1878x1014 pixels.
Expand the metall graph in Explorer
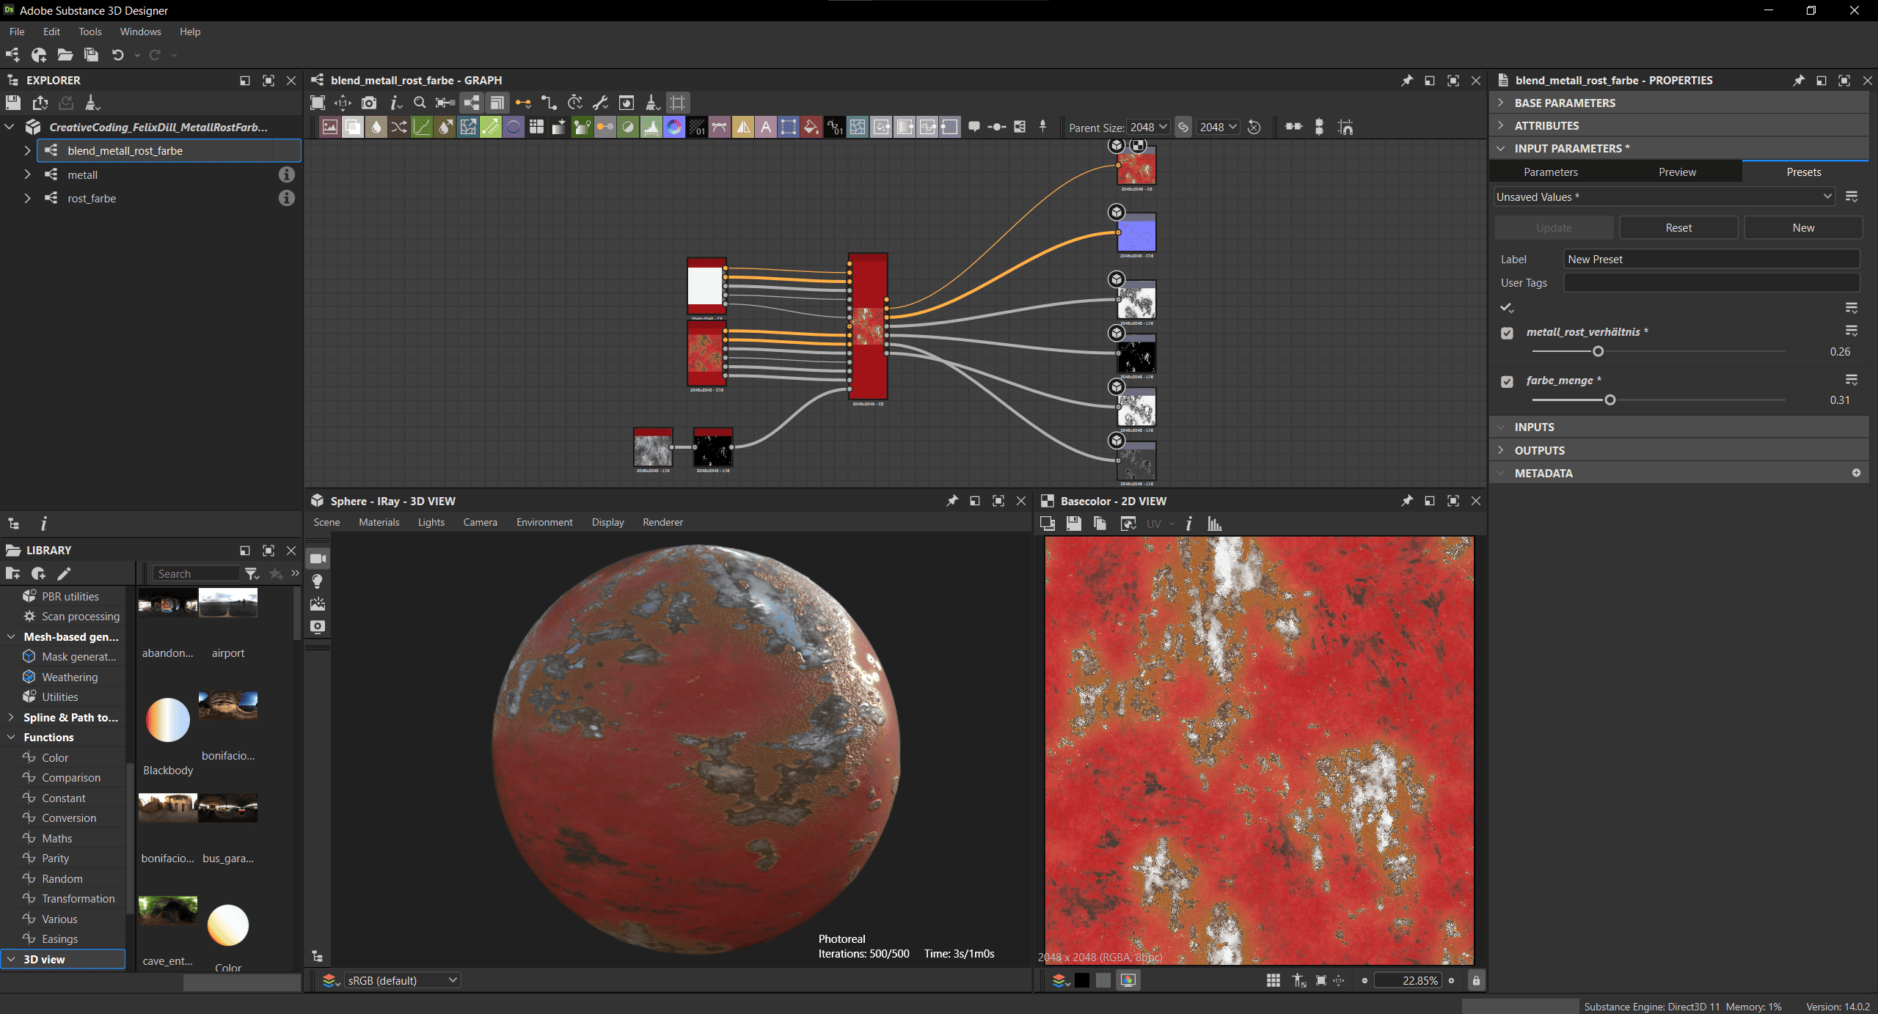tap(28, 174)
